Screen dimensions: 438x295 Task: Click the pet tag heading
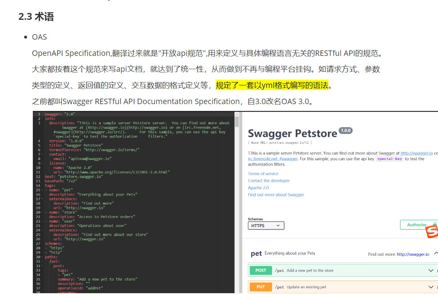[256, 254]
